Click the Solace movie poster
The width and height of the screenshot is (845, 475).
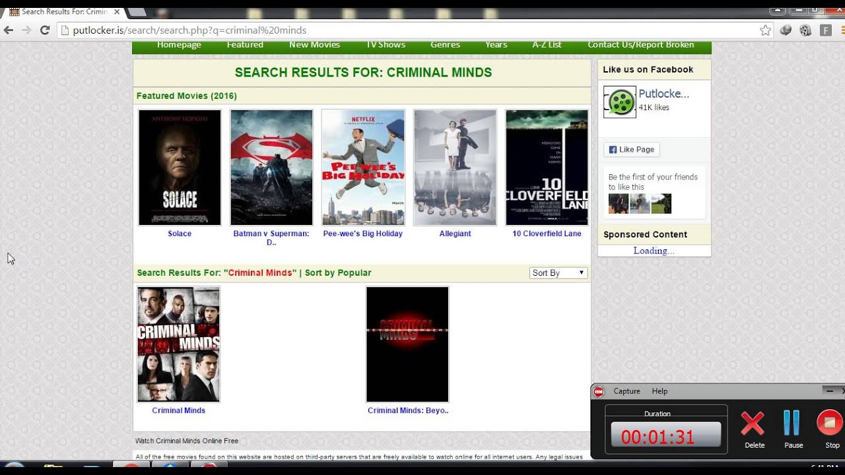(x=180, y=168)
